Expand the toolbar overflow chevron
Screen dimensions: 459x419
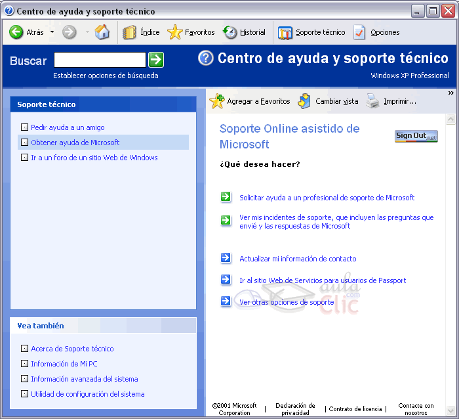tap(450, 93)
